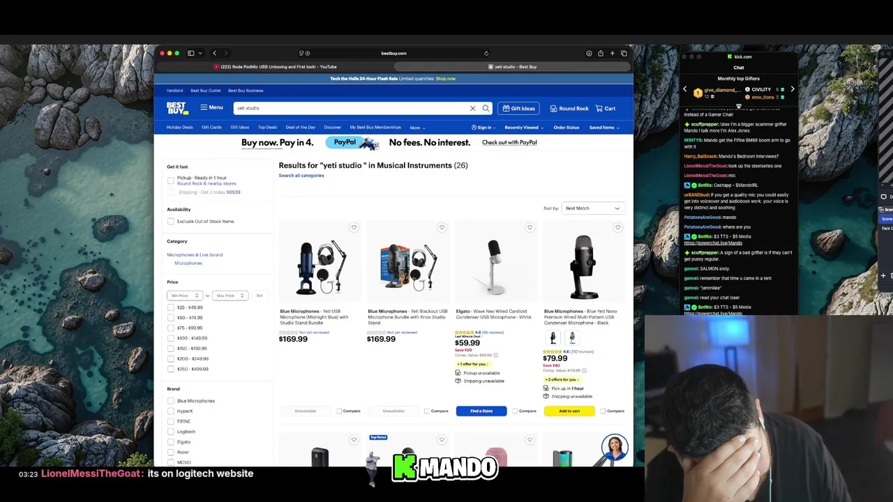Click Add to cart for Blue Yeti Nano
Screen dimensions: 893x502
coord(569,411)
